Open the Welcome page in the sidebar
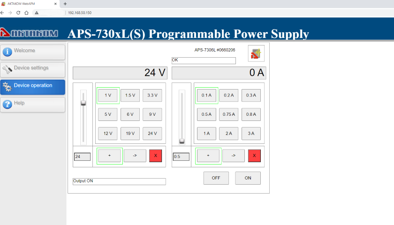Screen dimensions: 394x225 click(x=33, y=52)
